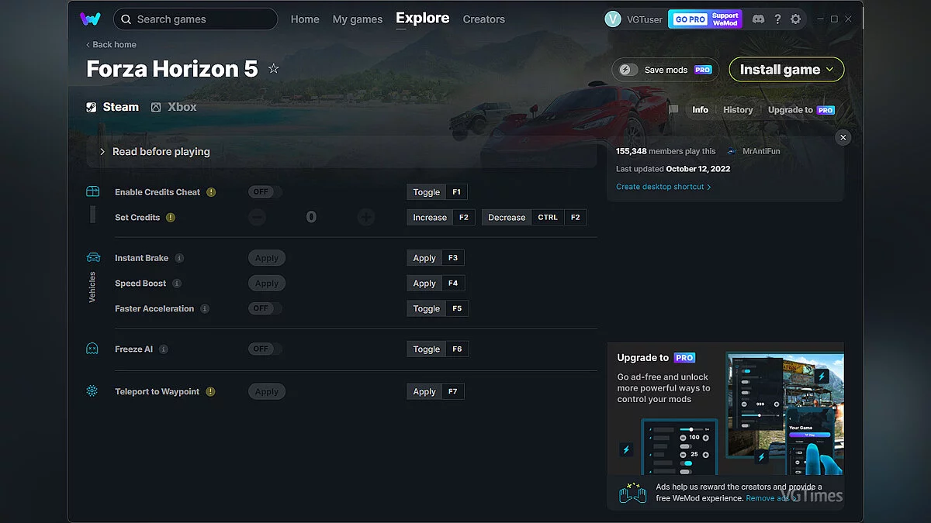Viewport: 931px width, 523px height.
Task: Open the History tab
Action: (737, 109)
